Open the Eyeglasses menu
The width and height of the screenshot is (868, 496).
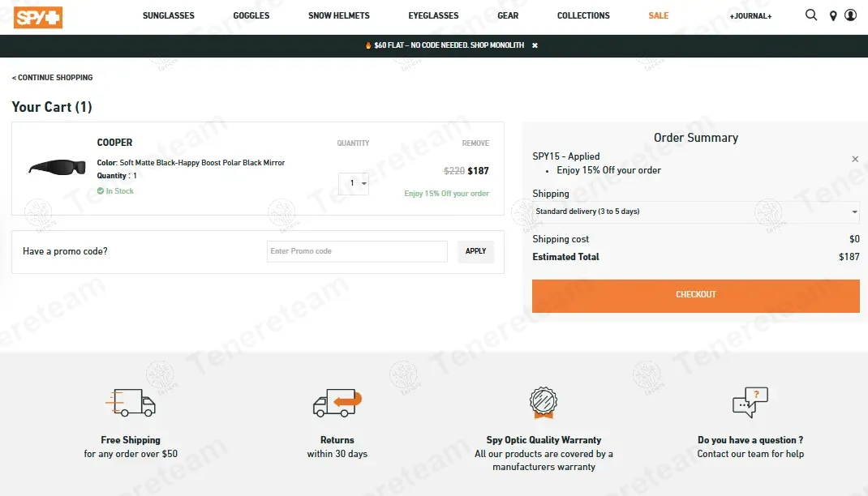[433, 15]
